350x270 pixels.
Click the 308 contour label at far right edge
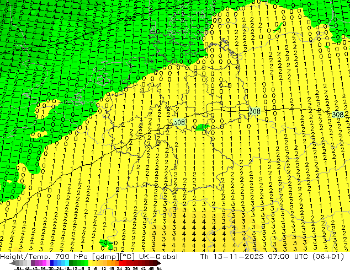(x=337, y=115)
